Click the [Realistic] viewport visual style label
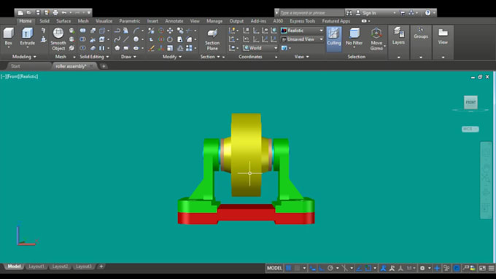 pyautogui.click(x=29, y=76)
